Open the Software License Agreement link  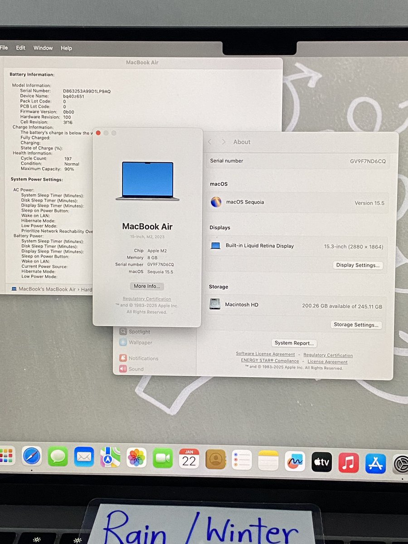click(x=265, y=354)
